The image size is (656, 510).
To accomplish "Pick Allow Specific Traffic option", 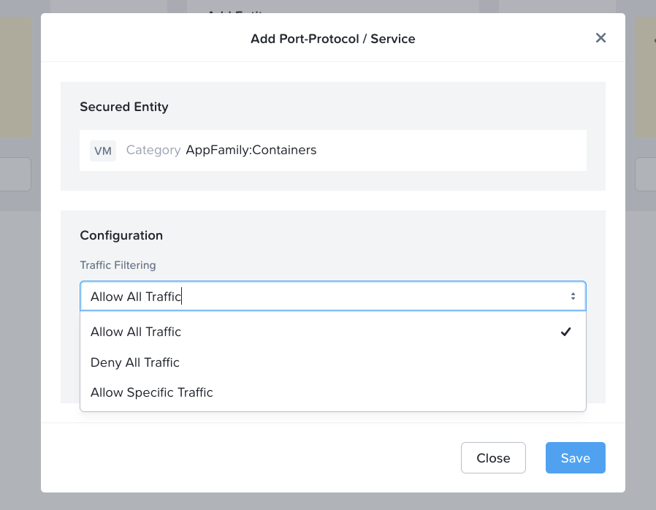I will [152, 392].
